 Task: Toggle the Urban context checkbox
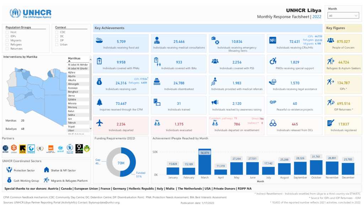point(57,44)
